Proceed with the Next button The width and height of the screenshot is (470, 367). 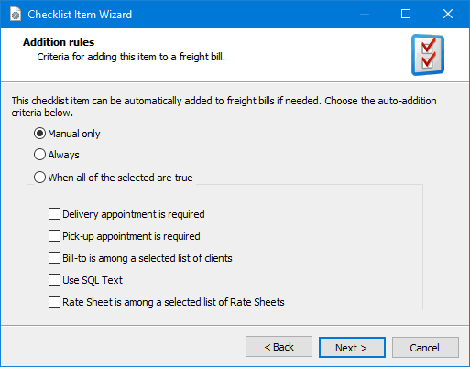pos(352,347)
